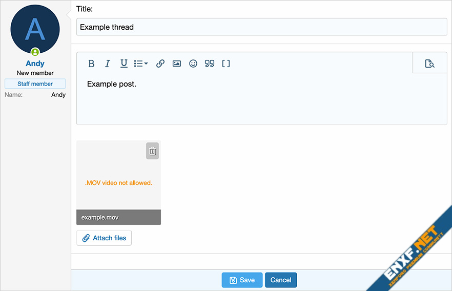Viewport: 452px width, 291px height.
Task: Toggle italic text formatting
Action: (x=108, y=64)
